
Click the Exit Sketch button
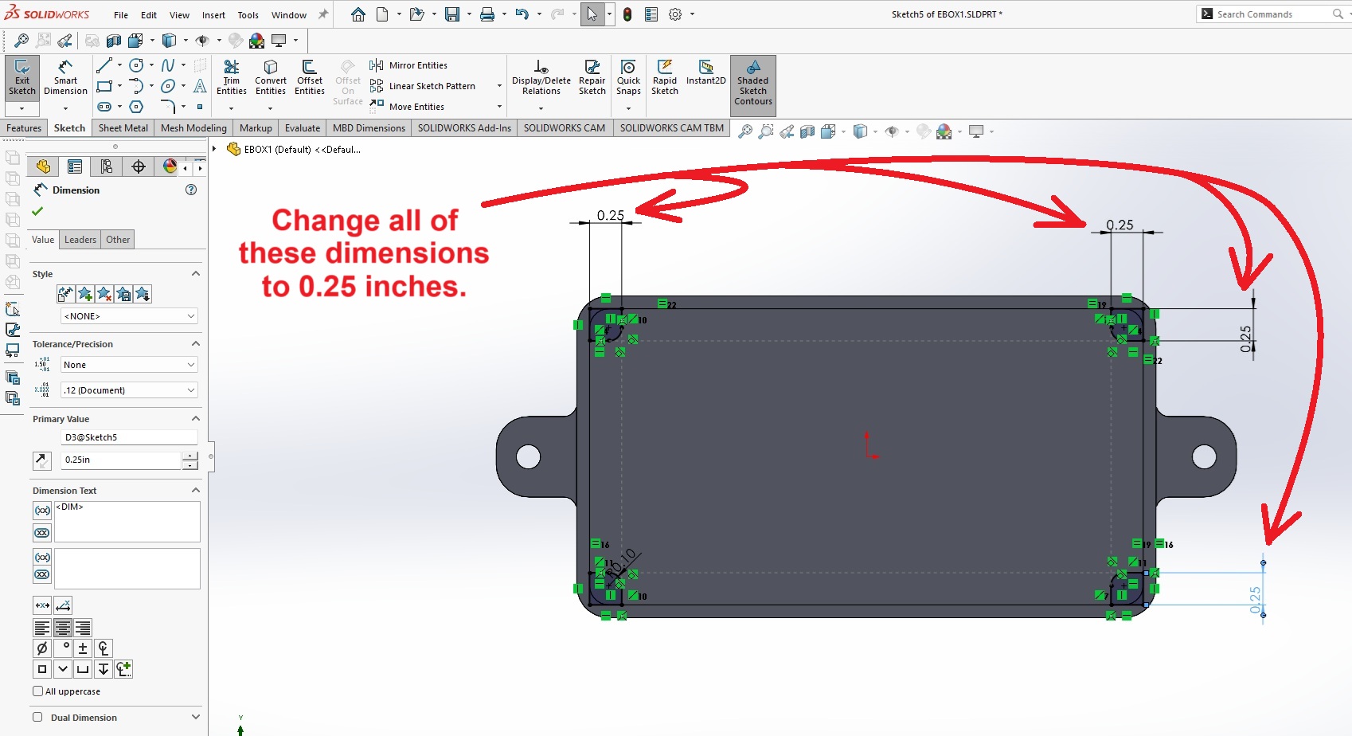tap(21, 78)
